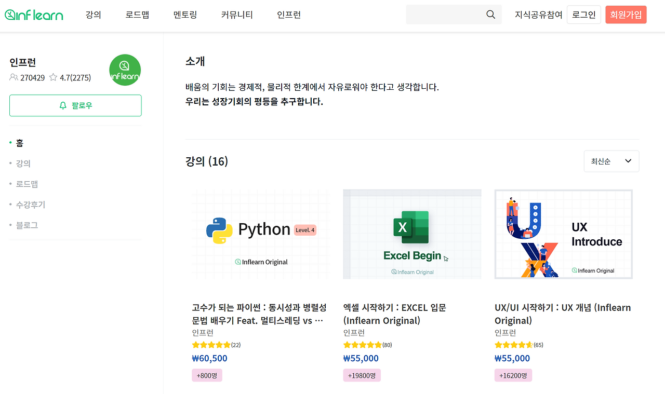
Task: Click the 회원가입 signup button
Action: coord(626,15)
